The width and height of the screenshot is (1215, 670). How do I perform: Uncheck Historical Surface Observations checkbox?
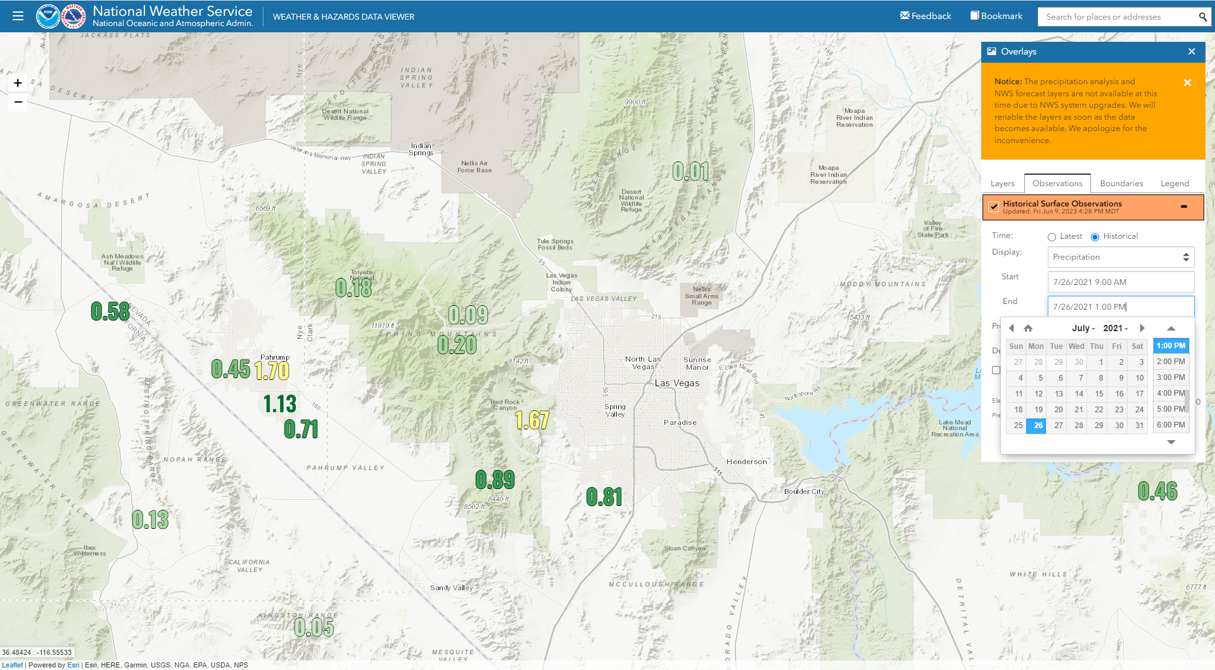tap(994, 206)
